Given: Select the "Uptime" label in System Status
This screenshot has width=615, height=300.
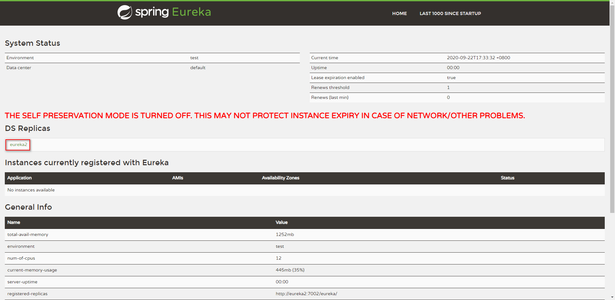Looking at the screenshot, I should [319, 68].
